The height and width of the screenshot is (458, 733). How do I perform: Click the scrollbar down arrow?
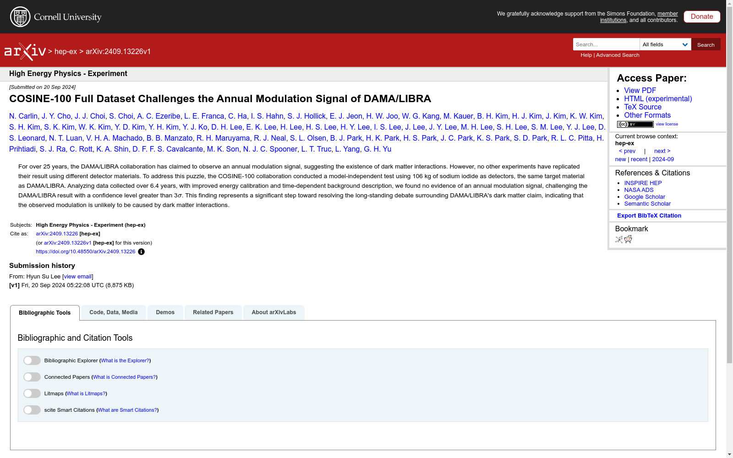[x=729, y=454]
